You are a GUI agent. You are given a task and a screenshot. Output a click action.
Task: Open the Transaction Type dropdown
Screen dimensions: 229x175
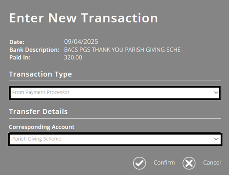point(115,93)
